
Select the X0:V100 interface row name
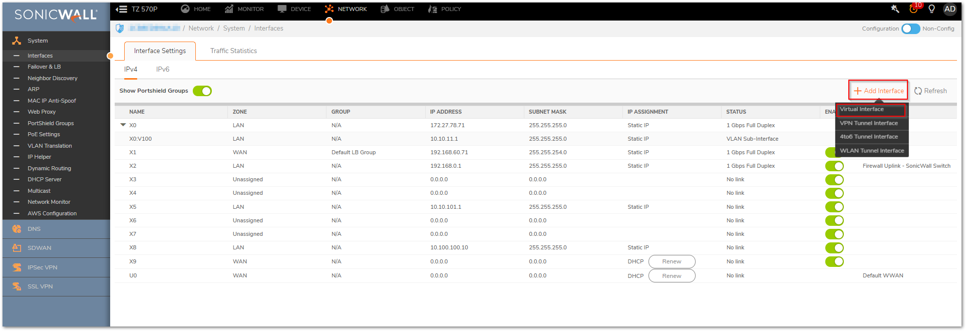(x=140, y=139)
